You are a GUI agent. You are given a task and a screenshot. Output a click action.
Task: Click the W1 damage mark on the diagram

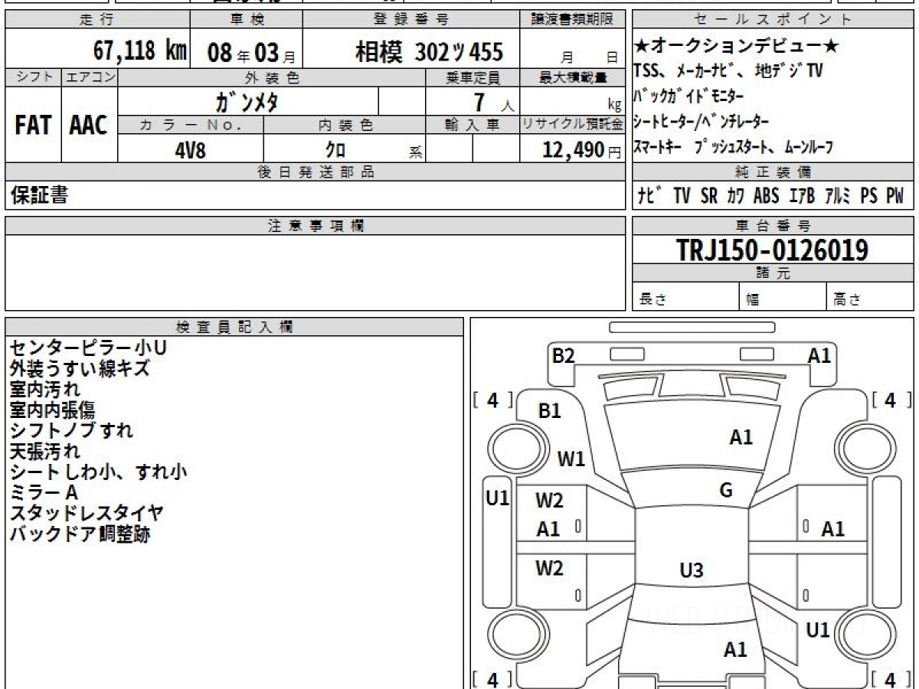tap(571, 459)
